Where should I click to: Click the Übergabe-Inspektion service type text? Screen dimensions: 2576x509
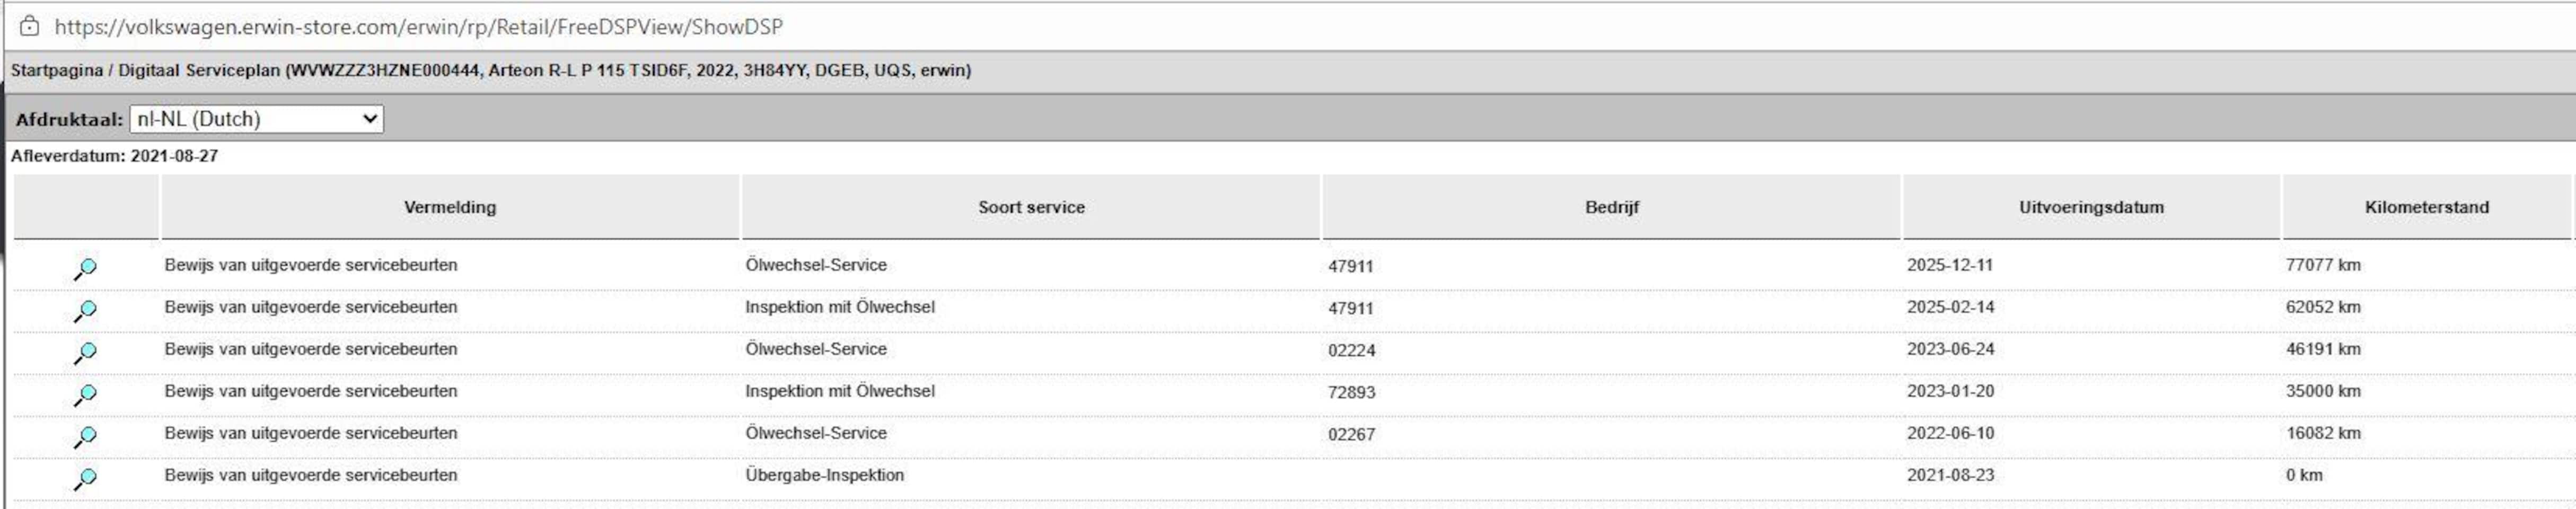click(x=824, y=475)
